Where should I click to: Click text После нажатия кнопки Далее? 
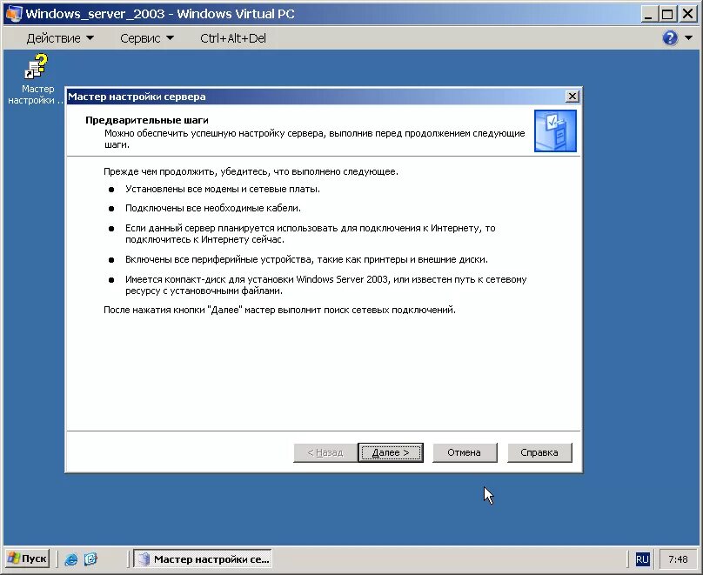279,311
